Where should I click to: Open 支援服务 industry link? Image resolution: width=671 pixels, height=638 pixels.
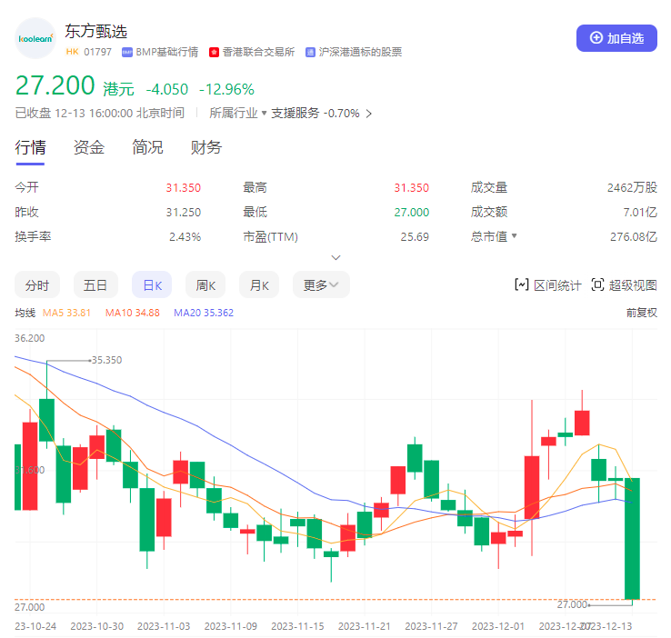295,113
